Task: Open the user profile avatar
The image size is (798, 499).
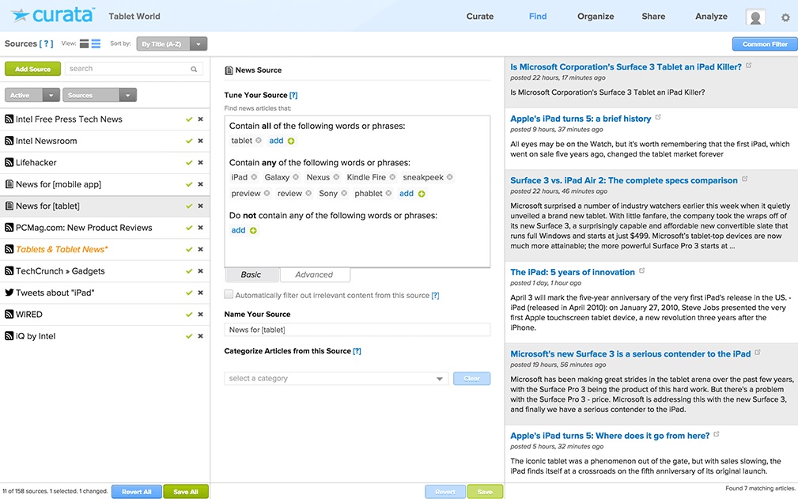Action: (x=755, y=17)
